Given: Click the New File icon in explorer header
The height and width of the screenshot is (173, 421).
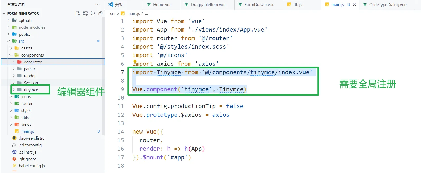Looking at the screenshot, I should point(78,13).
